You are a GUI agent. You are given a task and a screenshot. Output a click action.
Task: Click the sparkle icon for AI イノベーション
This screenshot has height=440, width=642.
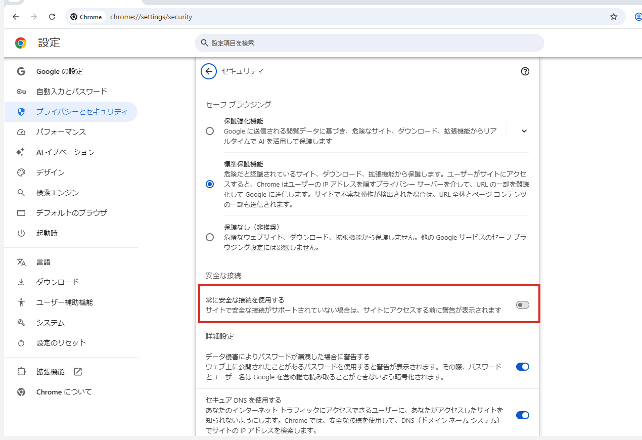[21, 152]
